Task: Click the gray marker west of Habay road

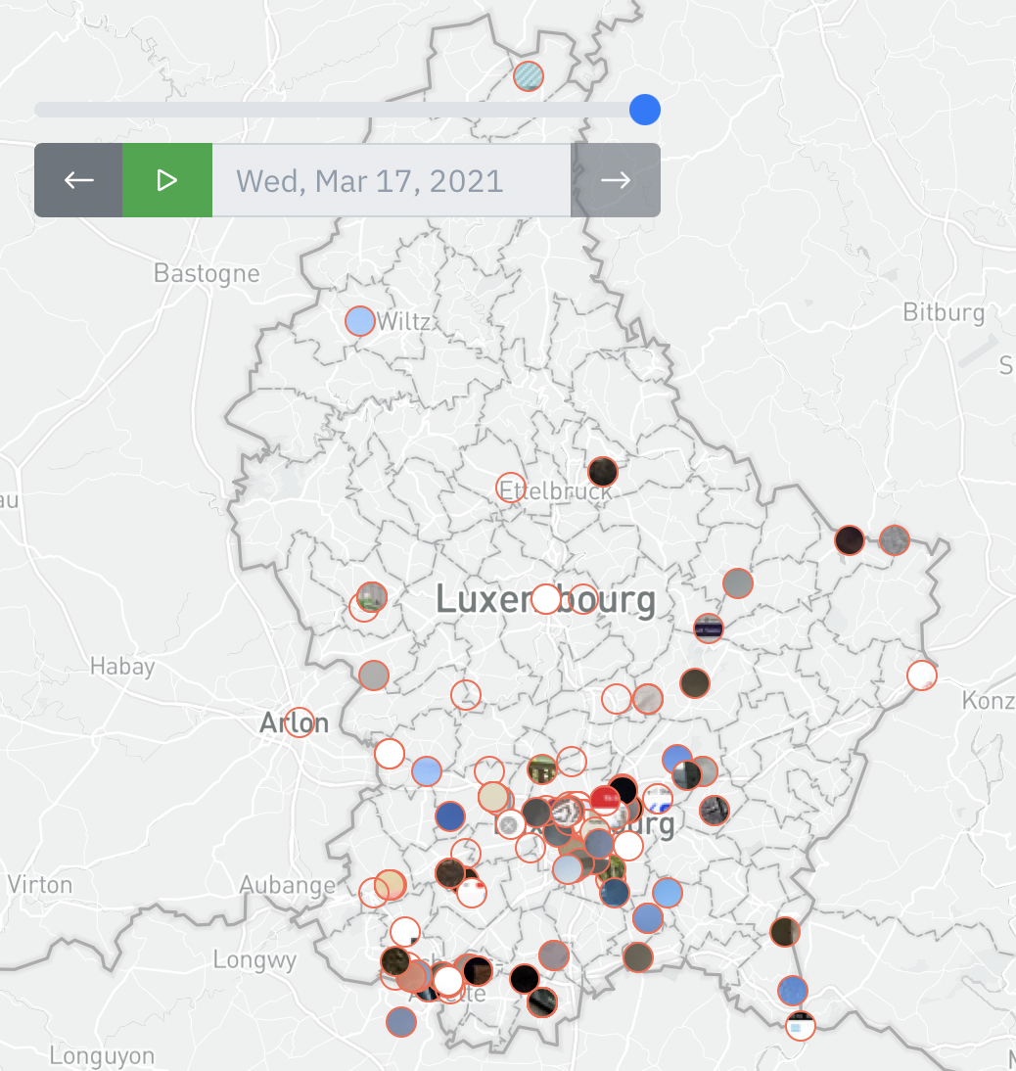Action: click(374, 675)
